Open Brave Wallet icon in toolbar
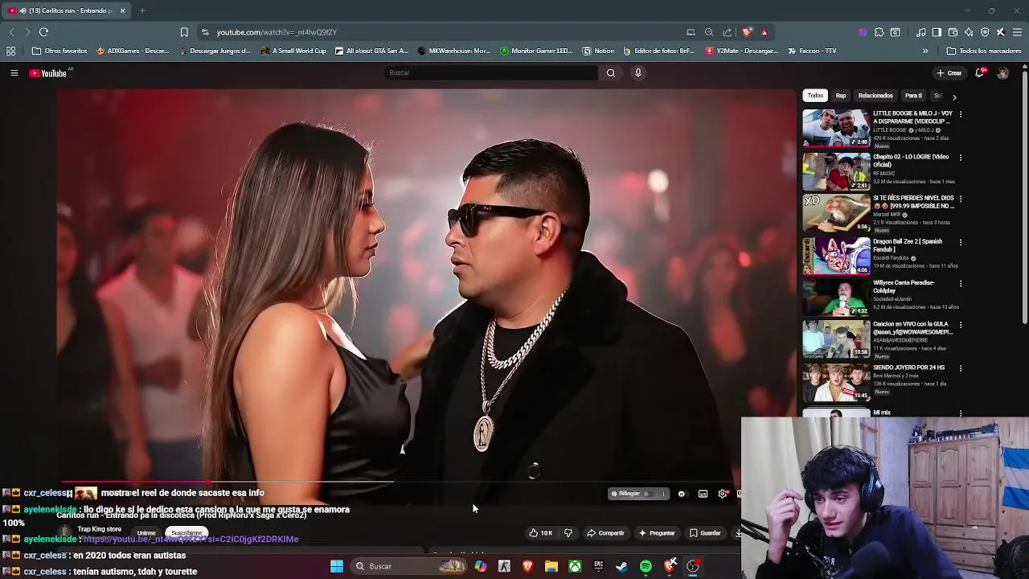The image size is (1029, 579). coord(953,32)
